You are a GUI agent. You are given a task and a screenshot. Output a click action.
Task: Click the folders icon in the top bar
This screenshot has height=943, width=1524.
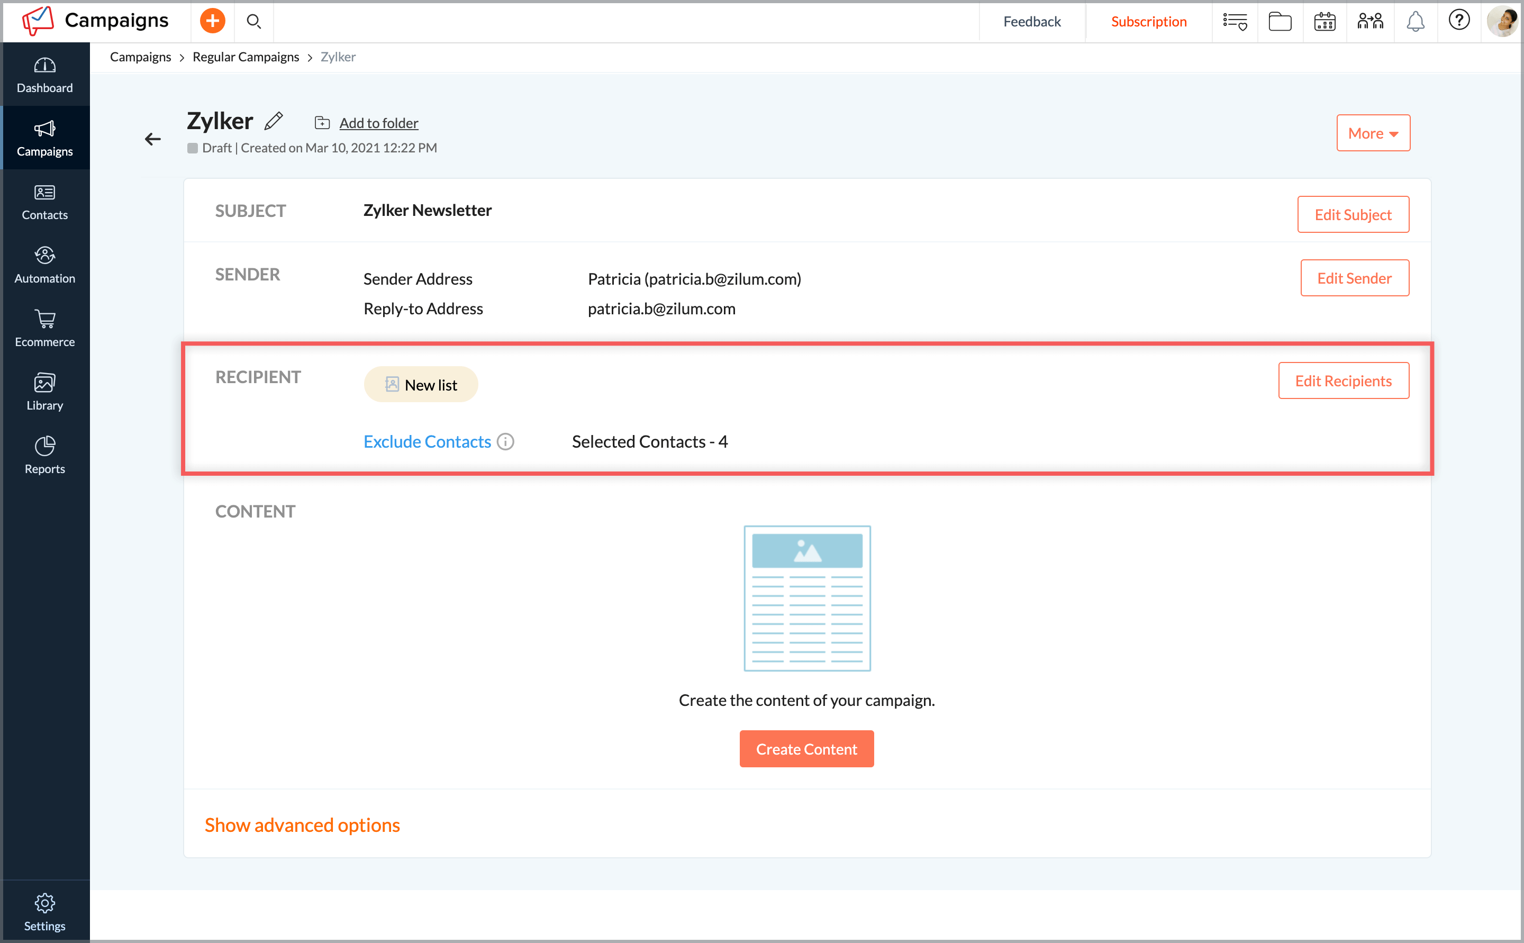[1280, 21]
